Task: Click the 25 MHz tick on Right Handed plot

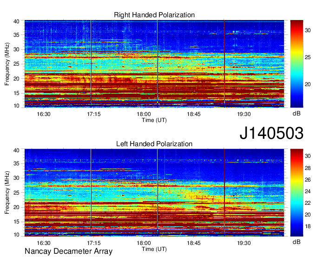Action: (17, 64)
